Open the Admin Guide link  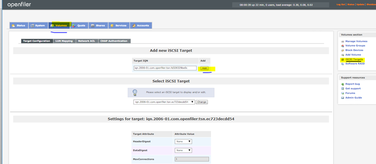click(354, 98)
